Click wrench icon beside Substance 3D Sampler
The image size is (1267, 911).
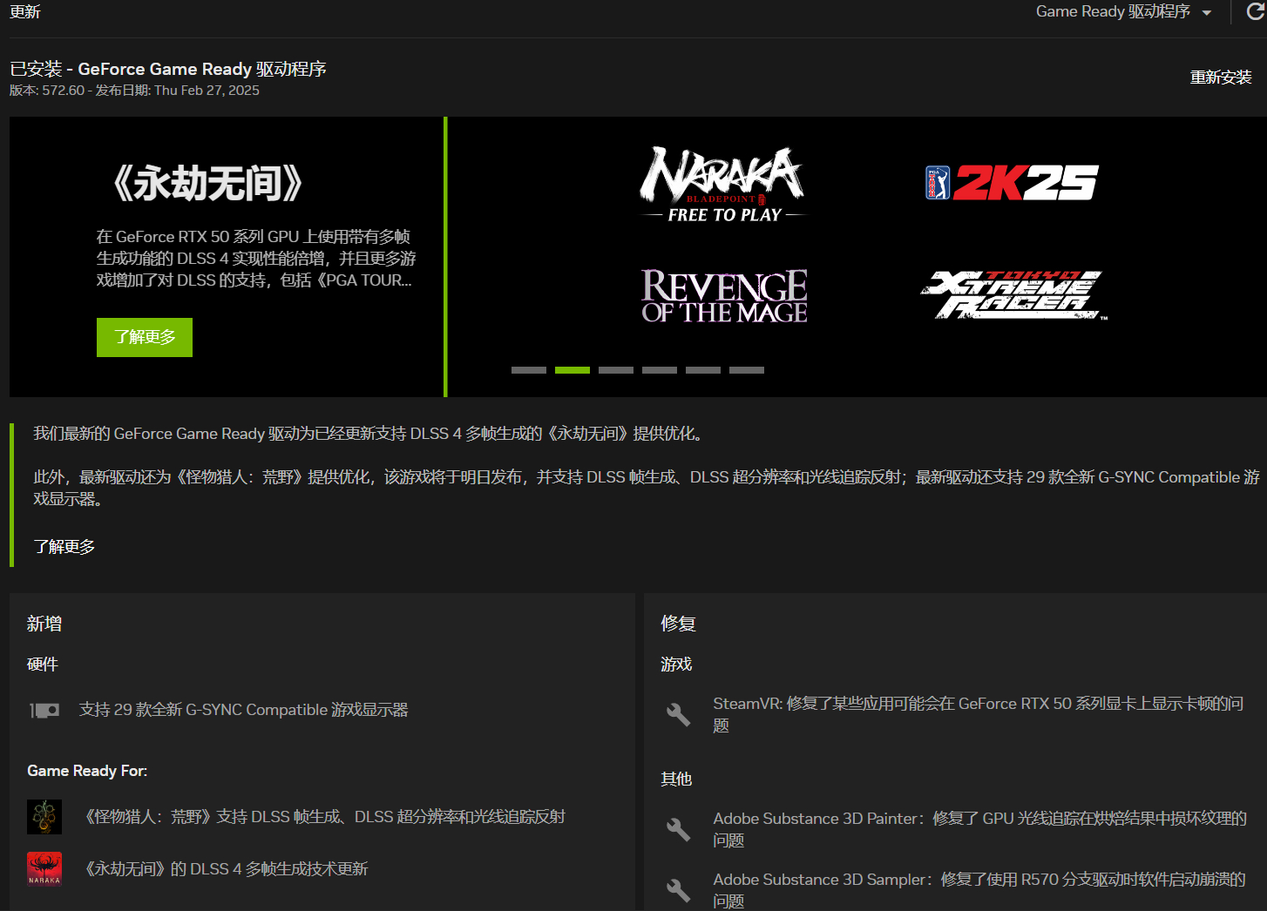[678, 890]
